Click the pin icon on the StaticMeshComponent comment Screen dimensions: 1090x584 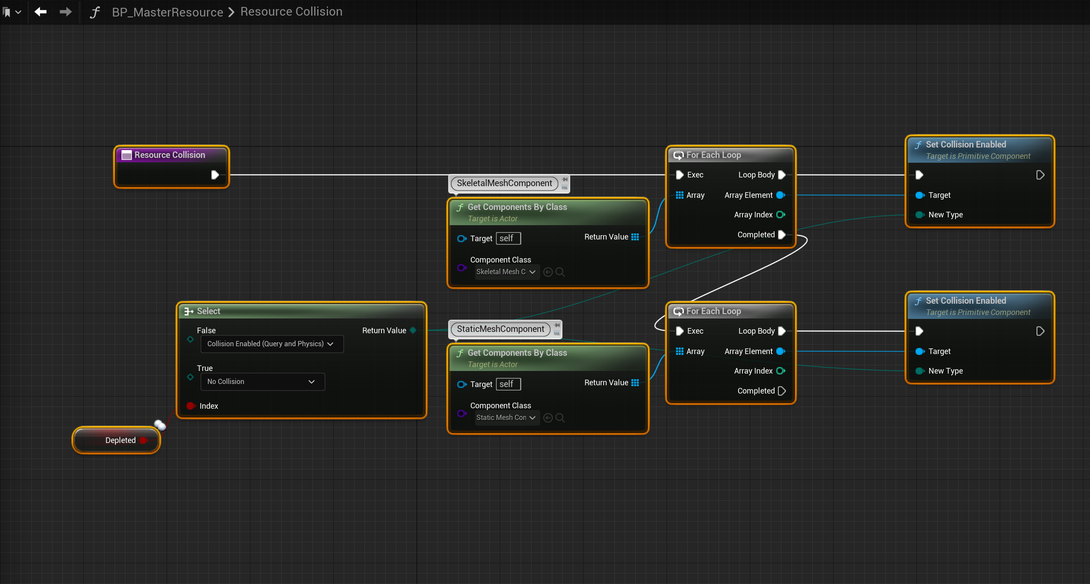click(557, 325)
